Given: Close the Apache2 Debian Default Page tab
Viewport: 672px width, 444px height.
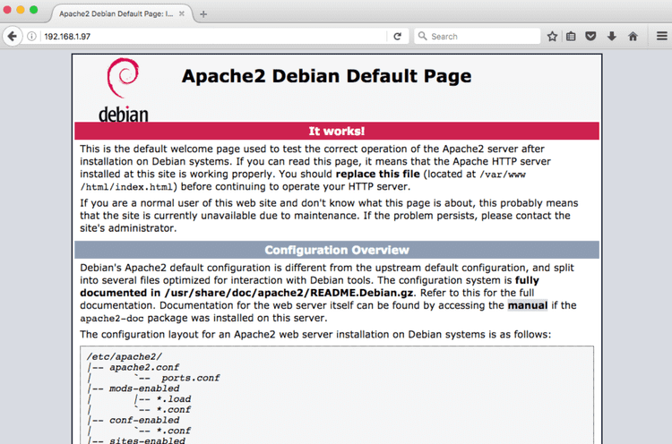Looking at the screenshot, I should [182, 13].
